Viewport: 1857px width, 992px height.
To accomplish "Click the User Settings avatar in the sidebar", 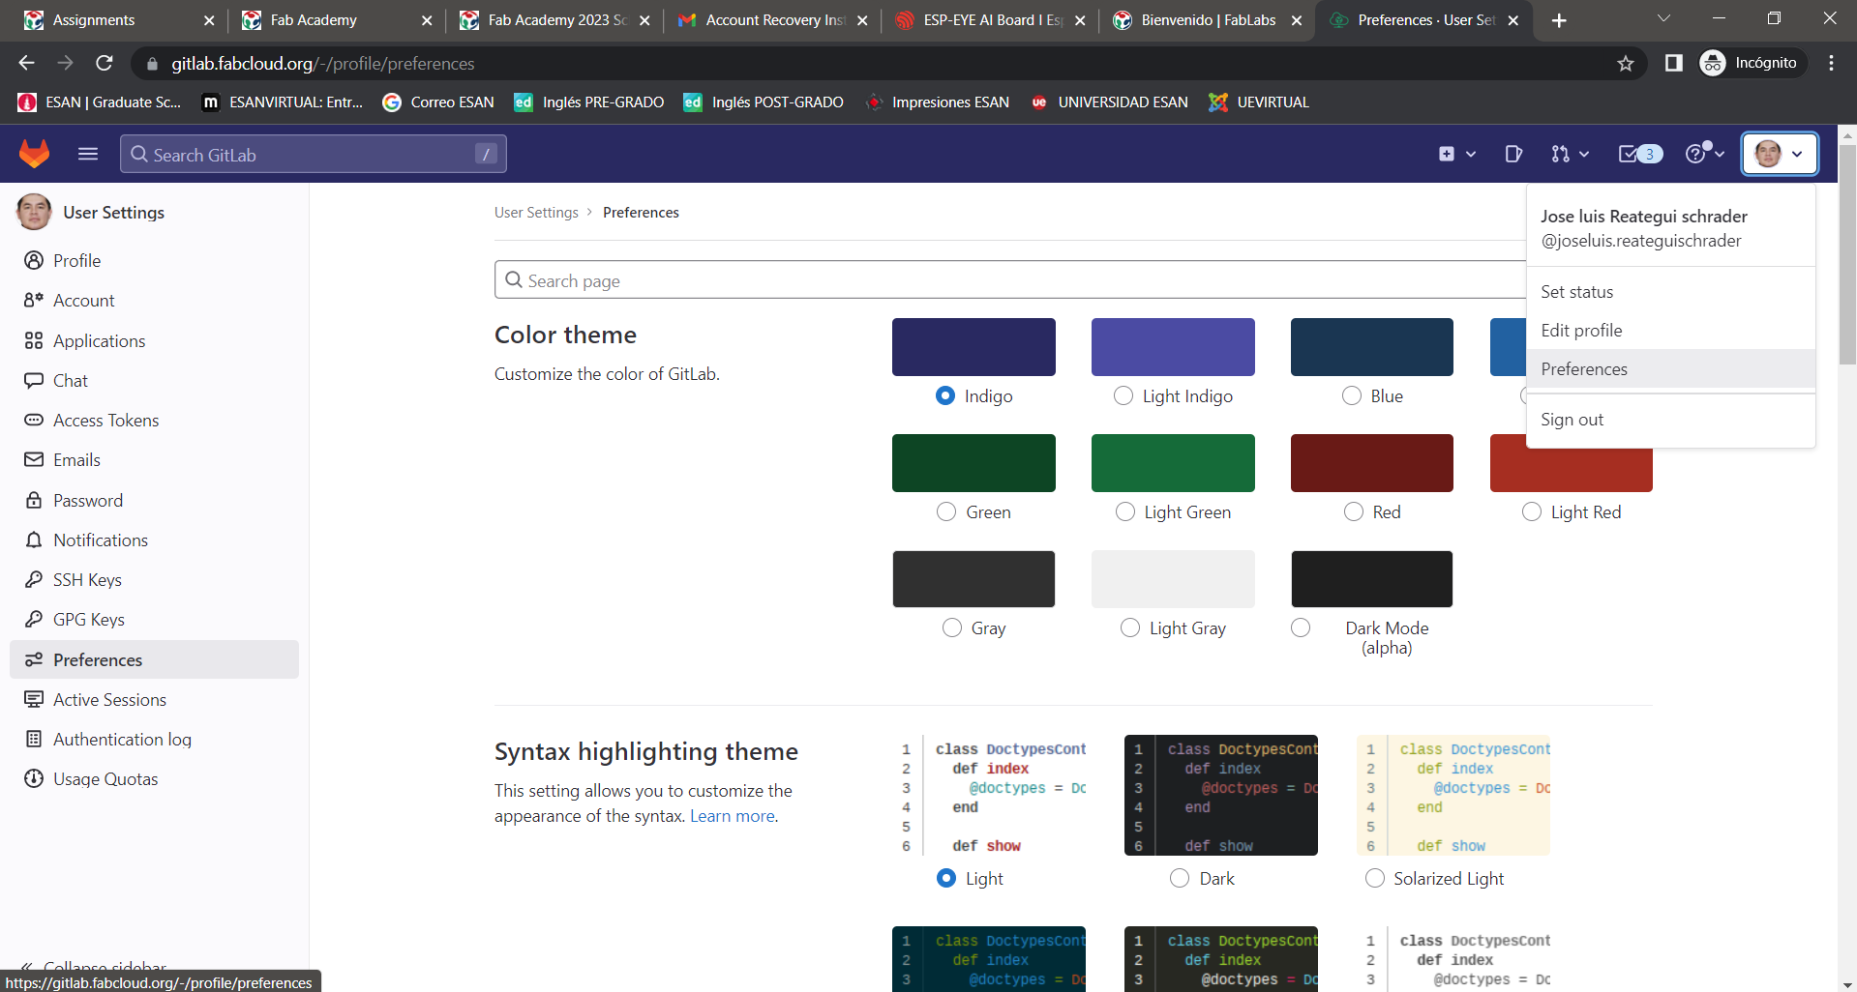I will [x=34, y=212].
